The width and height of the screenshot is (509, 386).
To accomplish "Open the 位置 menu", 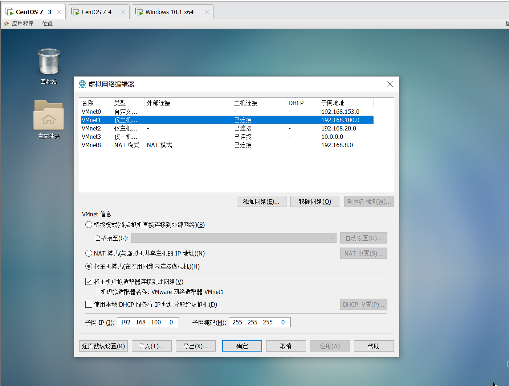I will (x=47, y=24).
